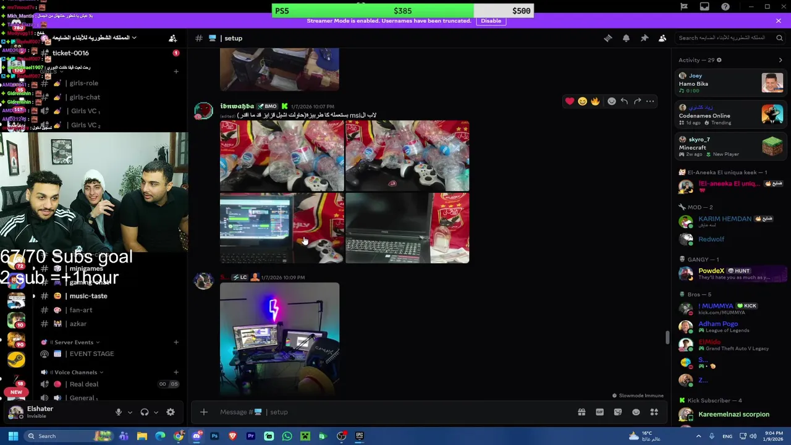
Task: Open the Help icon in title bar
Action: (725, 7)
